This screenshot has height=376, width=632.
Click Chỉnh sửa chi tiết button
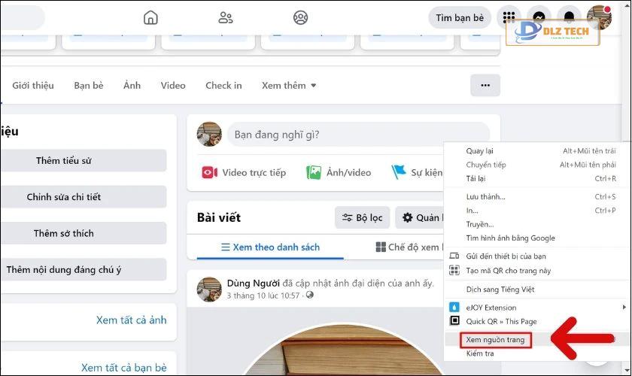pyautogui.click(x=83, y=197)
